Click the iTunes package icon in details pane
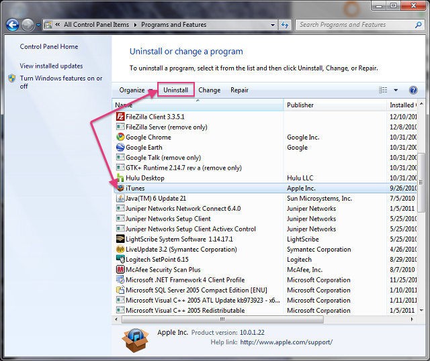 [x=136, y=340]
